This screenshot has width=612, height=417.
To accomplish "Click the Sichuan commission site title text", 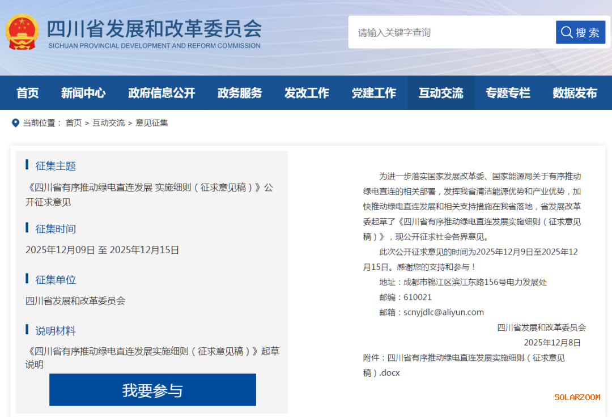I will click(x=154, y=29).
